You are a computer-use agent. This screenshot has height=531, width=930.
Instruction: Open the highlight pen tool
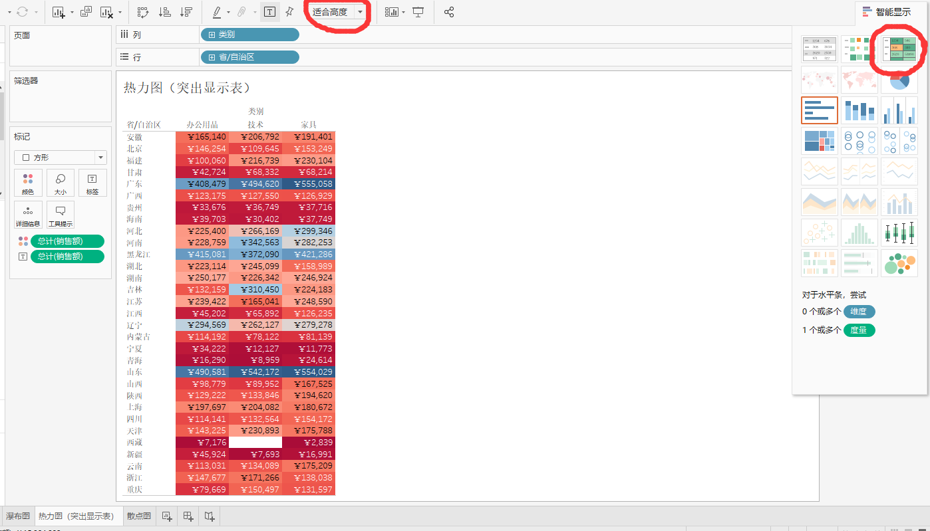pyautogui.click(x=217, y=11)
